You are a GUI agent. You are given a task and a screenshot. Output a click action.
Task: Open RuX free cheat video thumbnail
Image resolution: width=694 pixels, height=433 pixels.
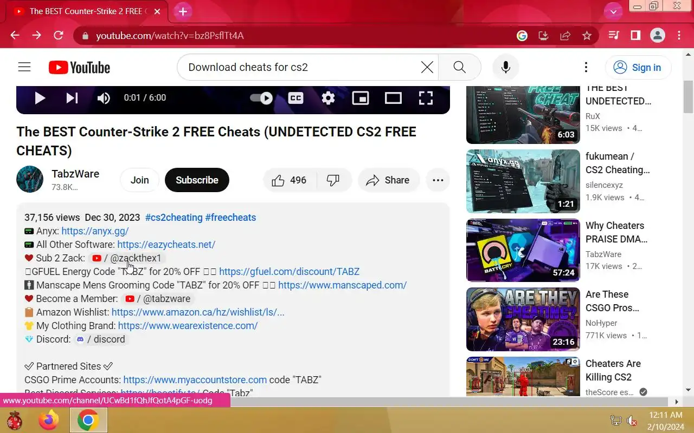coord(523,114)
